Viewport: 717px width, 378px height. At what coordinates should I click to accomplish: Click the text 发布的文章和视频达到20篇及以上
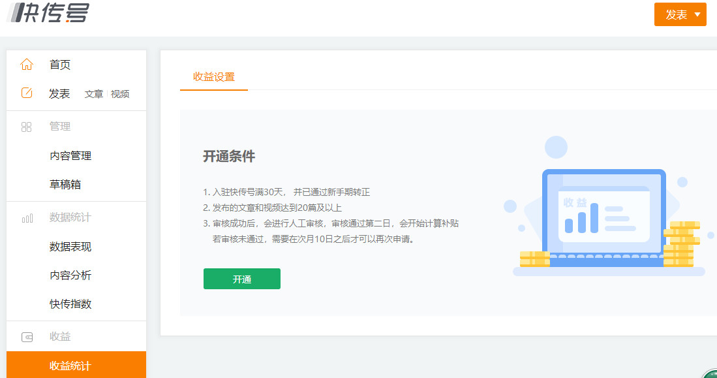click(277, 208)
